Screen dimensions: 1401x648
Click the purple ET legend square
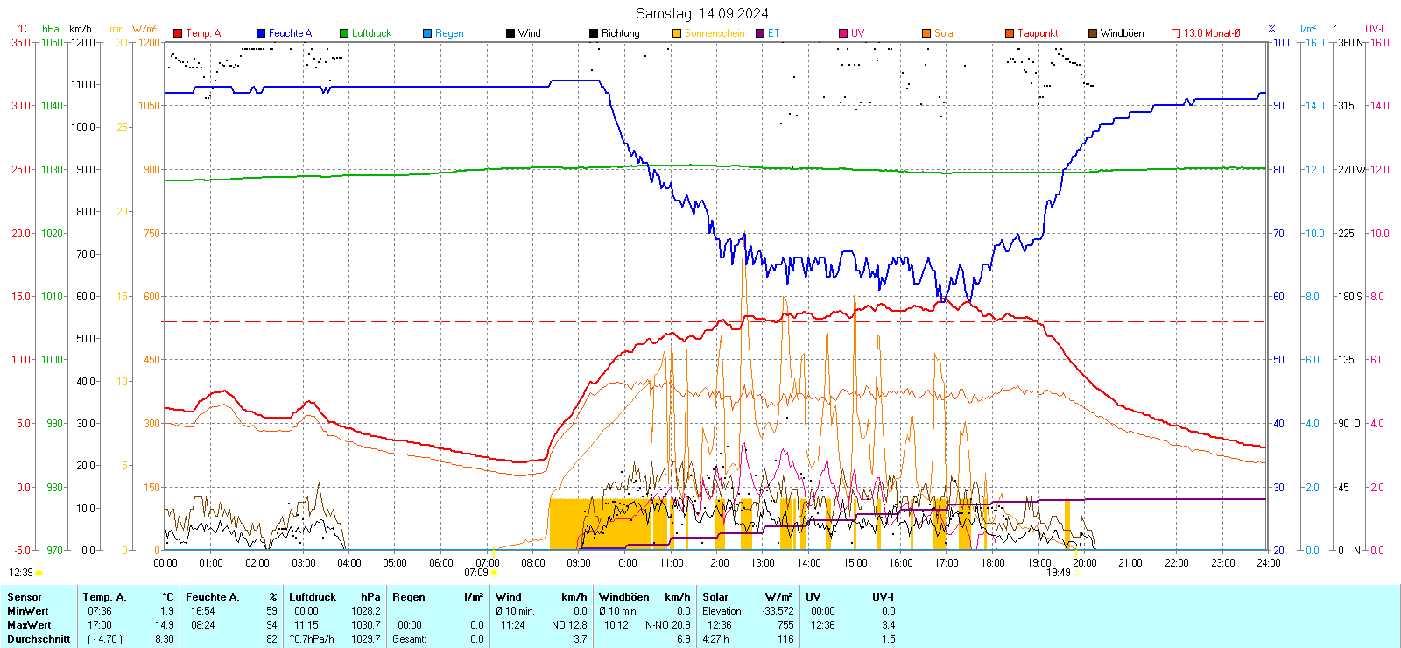tap(760, 33)
